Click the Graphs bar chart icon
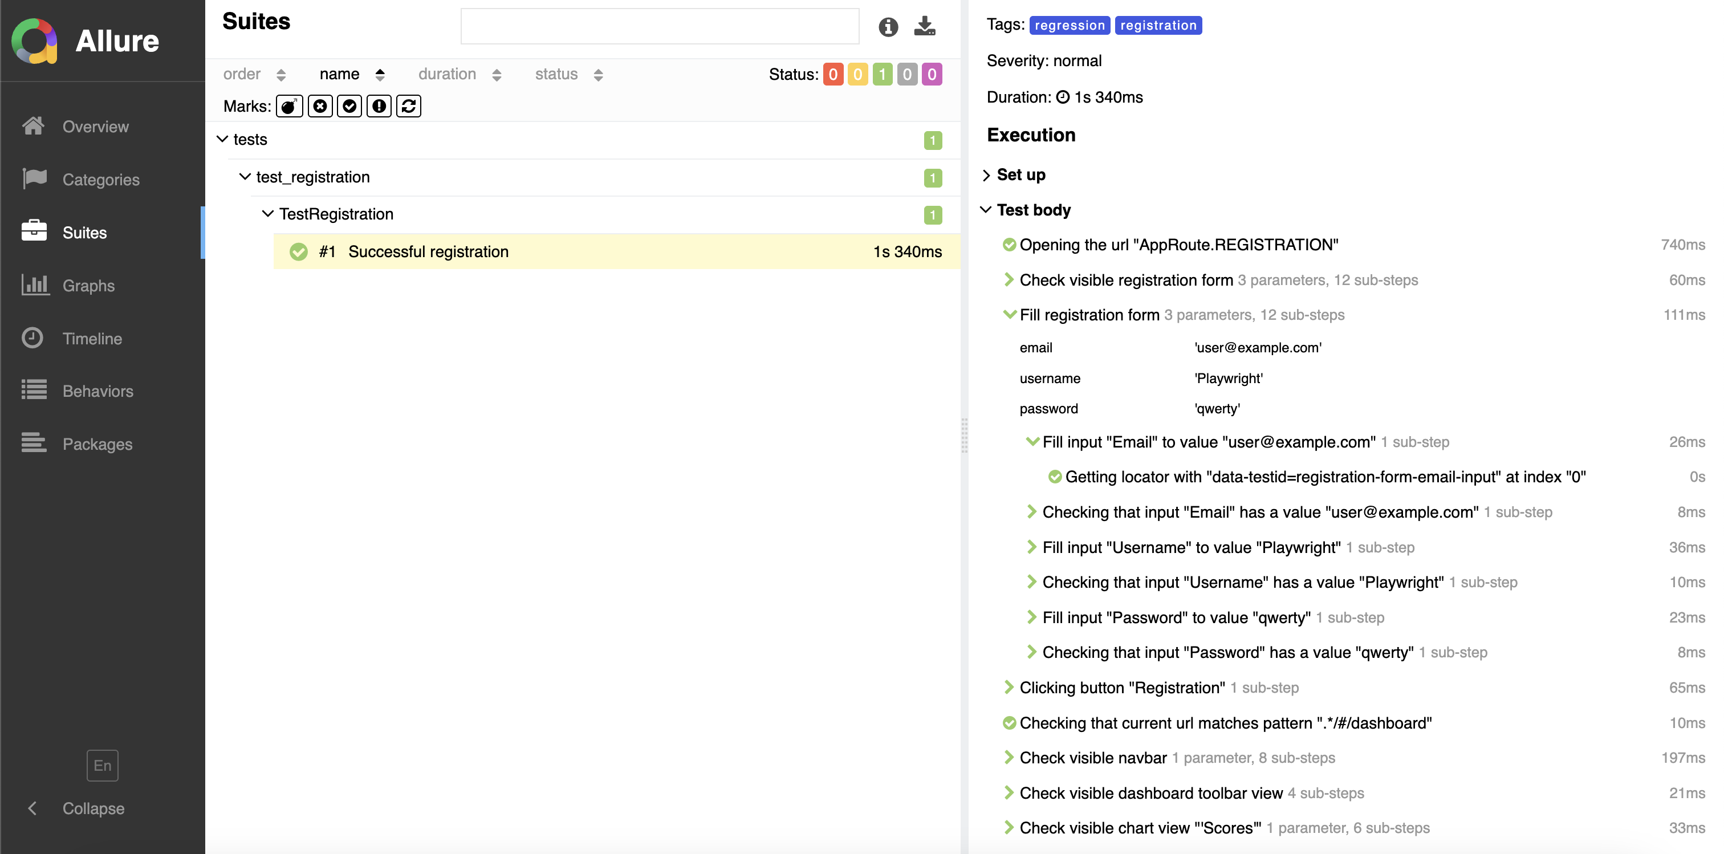 [35, 284]
